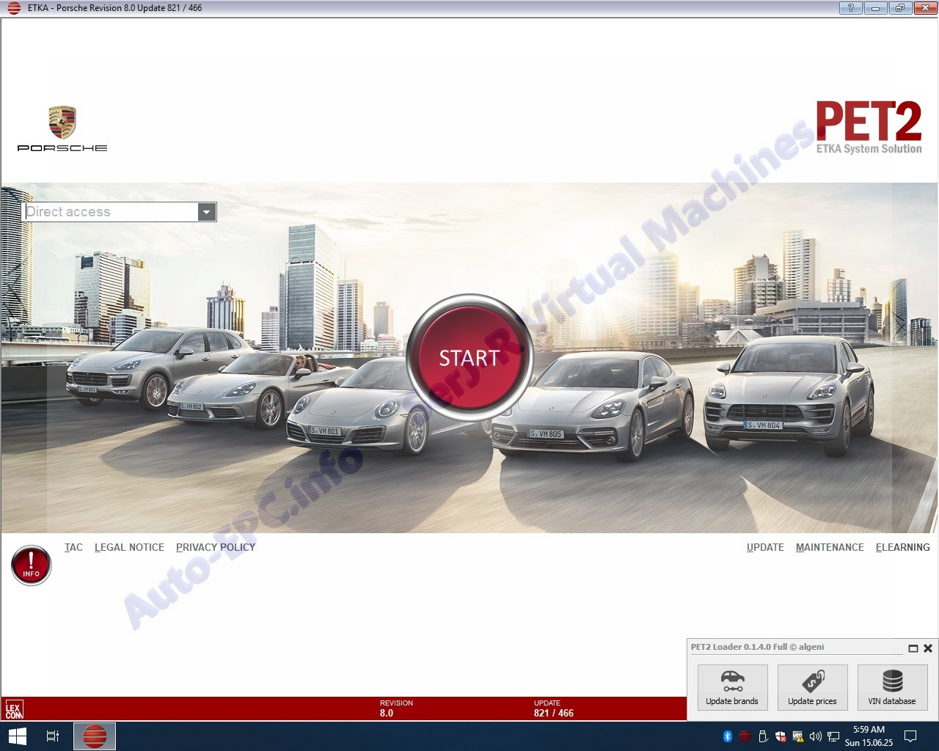Open Windows Security shield tray icon
The width and height of the screenshot is (939, 751).
[781, 736]
